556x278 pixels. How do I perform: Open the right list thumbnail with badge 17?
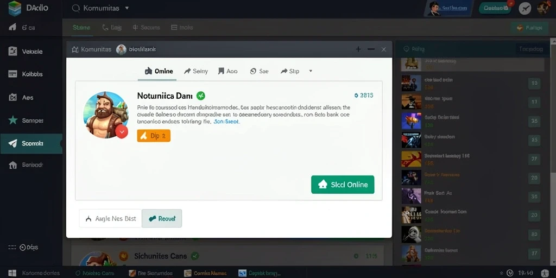(411, 102)
